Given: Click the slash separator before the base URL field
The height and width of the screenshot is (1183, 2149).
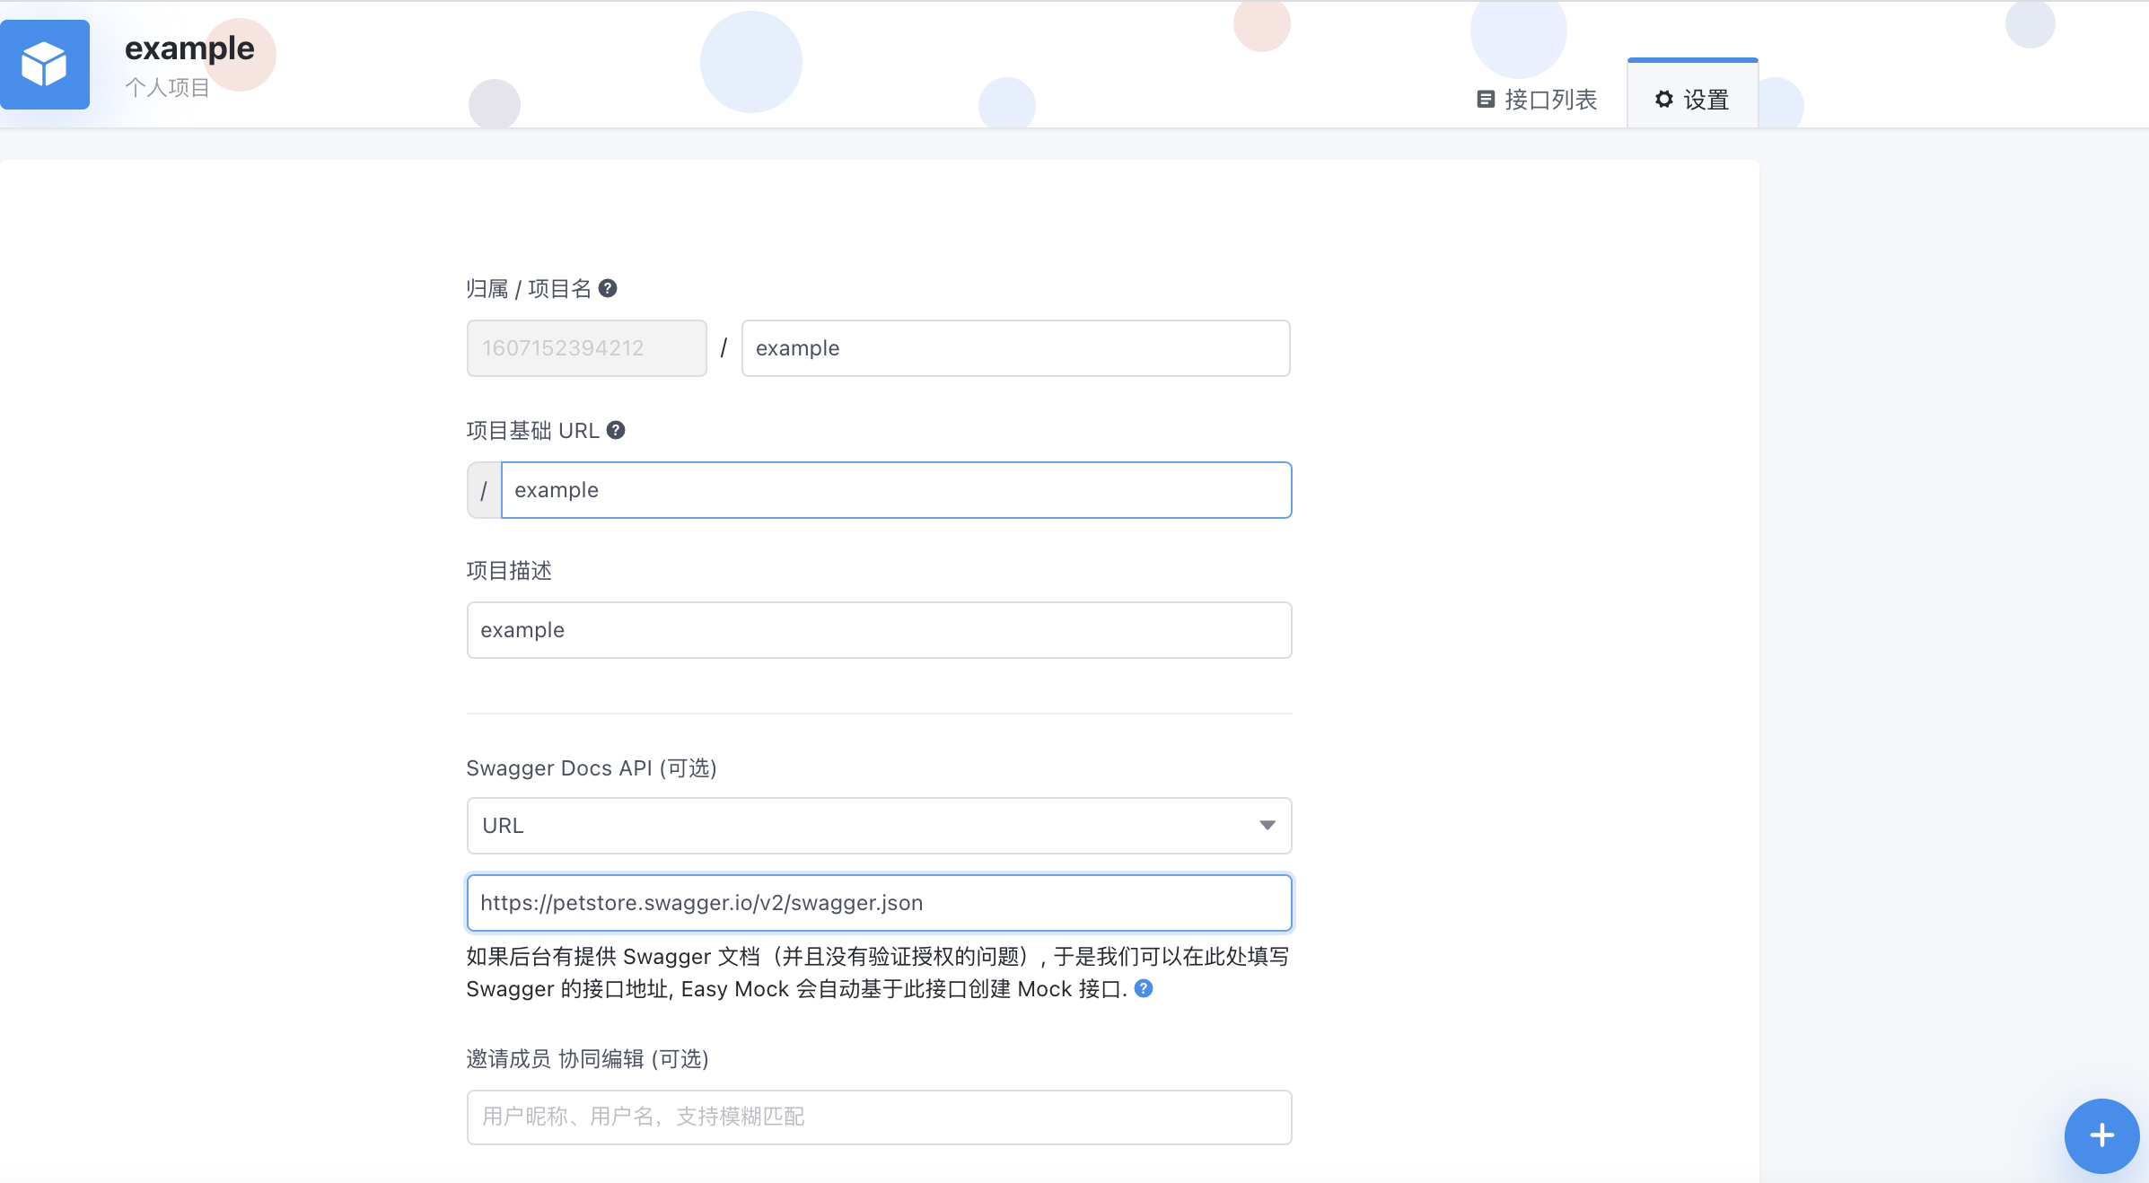Looking at the screenshot, I should 484,490.
